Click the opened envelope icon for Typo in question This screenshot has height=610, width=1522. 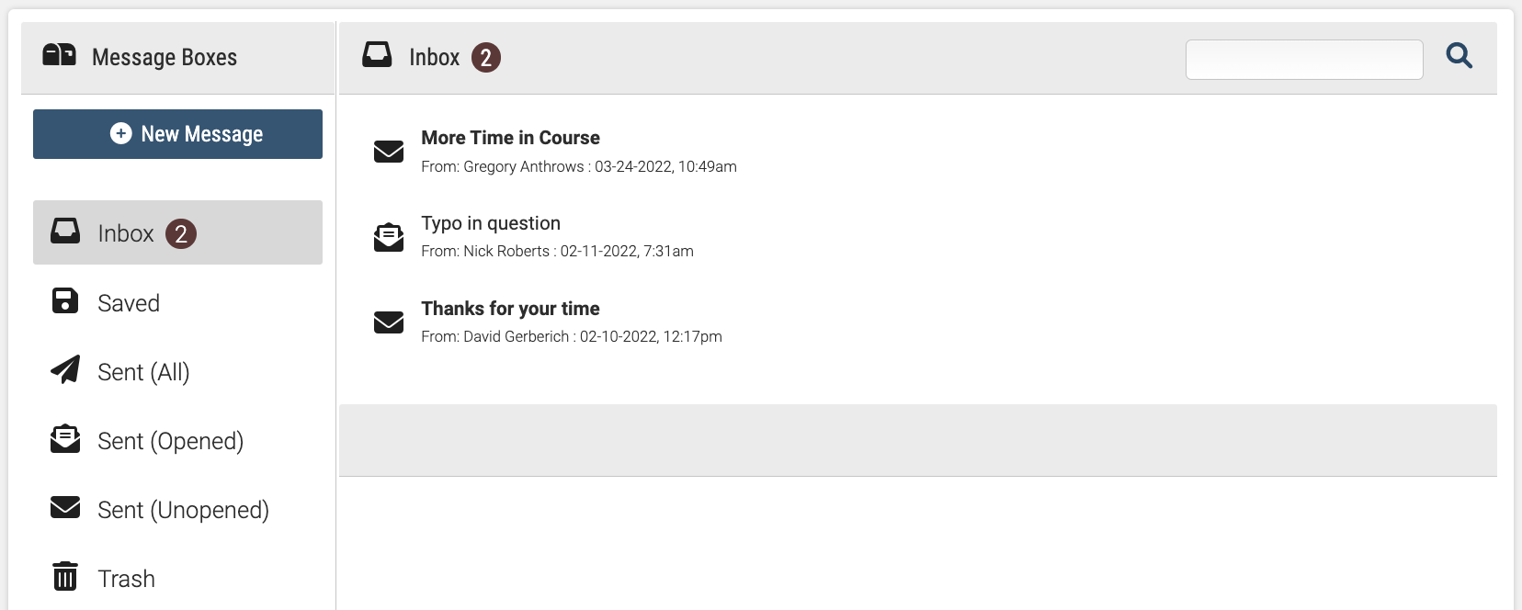(389, 237)
